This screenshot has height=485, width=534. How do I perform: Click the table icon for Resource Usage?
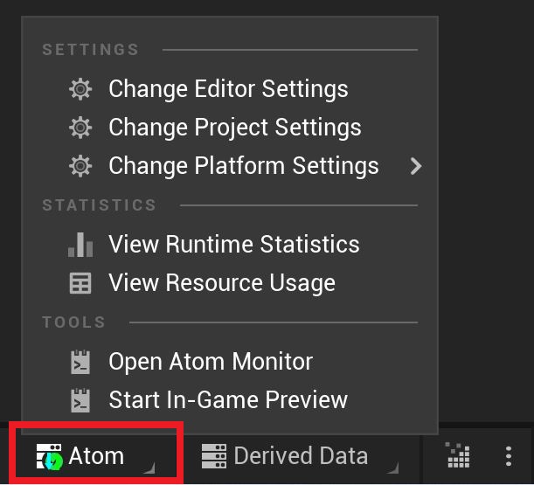tap(80, 283)
